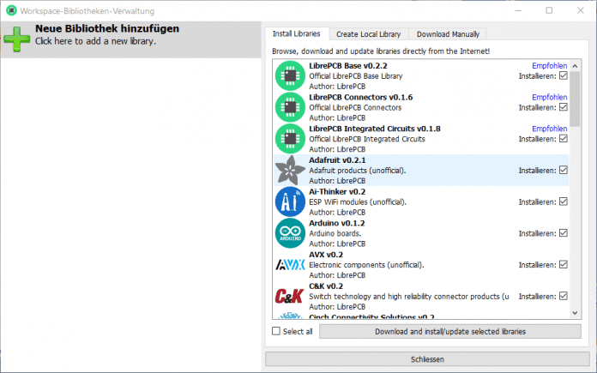Image resolution: width=597 pixels, height=373 pixels.
Task: Click the LibrePCB Base library icon
Action: pyautogui.click(x=290, y=75)
